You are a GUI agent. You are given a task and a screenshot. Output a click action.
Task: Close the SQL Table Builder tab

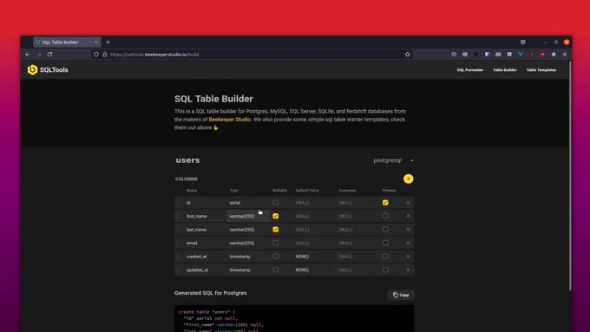click(x=96, y=42)
